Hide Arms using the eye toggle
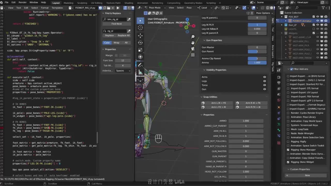331x186 pixels. (x=265, y=77)
